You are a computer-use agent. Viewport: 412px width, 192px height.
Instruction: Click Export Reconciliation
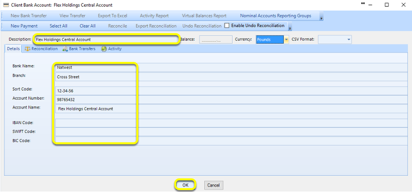pyautogui.click(x=156, y=26)
